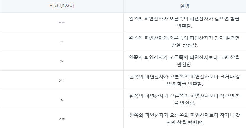Click the description for the == operator
The width and height of the screenshot is (246, 128).
(184, 22)
